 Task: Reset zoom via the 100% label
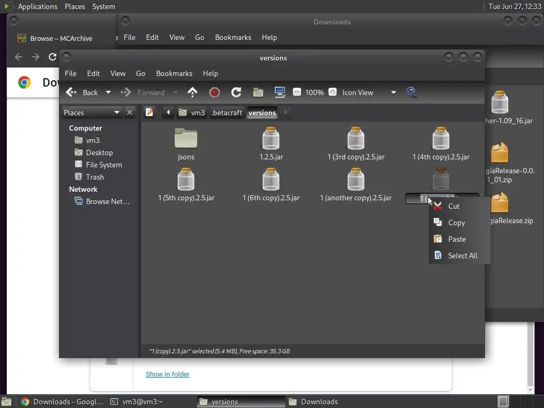click(314, 92)
